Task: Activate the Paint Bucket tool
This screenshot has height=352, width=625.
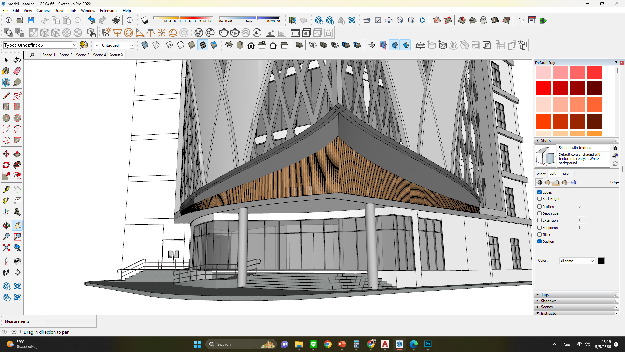Action: pos(6,71)
